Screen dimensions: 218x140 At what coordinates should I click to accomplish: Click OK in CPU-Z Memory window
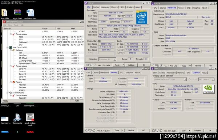click(x=144, y=131)
